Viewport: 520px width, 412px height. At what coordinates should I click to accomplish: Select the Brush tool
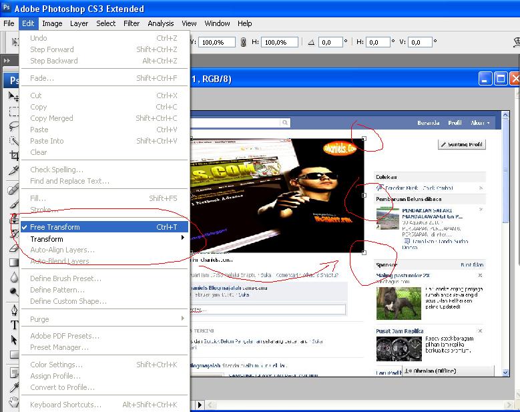coord(13,204)
